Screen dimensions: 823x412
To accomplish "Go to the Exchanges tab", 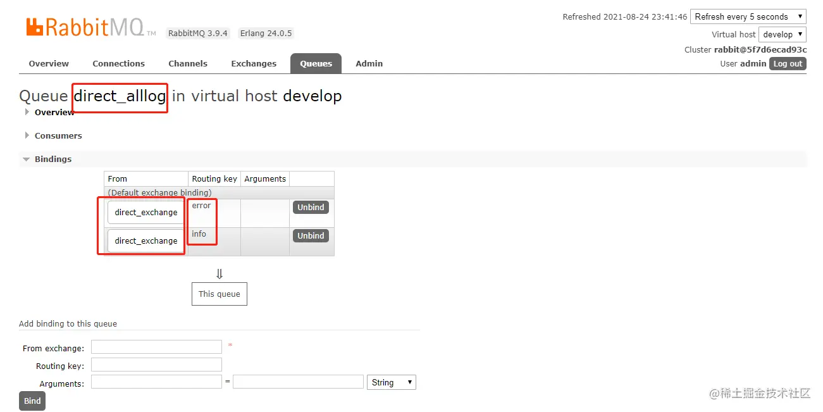I will coord(254,63).
